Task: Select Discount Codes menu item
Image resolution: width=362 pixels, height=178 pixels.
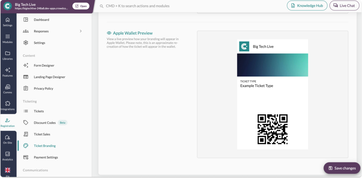Action: click(x=45, y=123)
